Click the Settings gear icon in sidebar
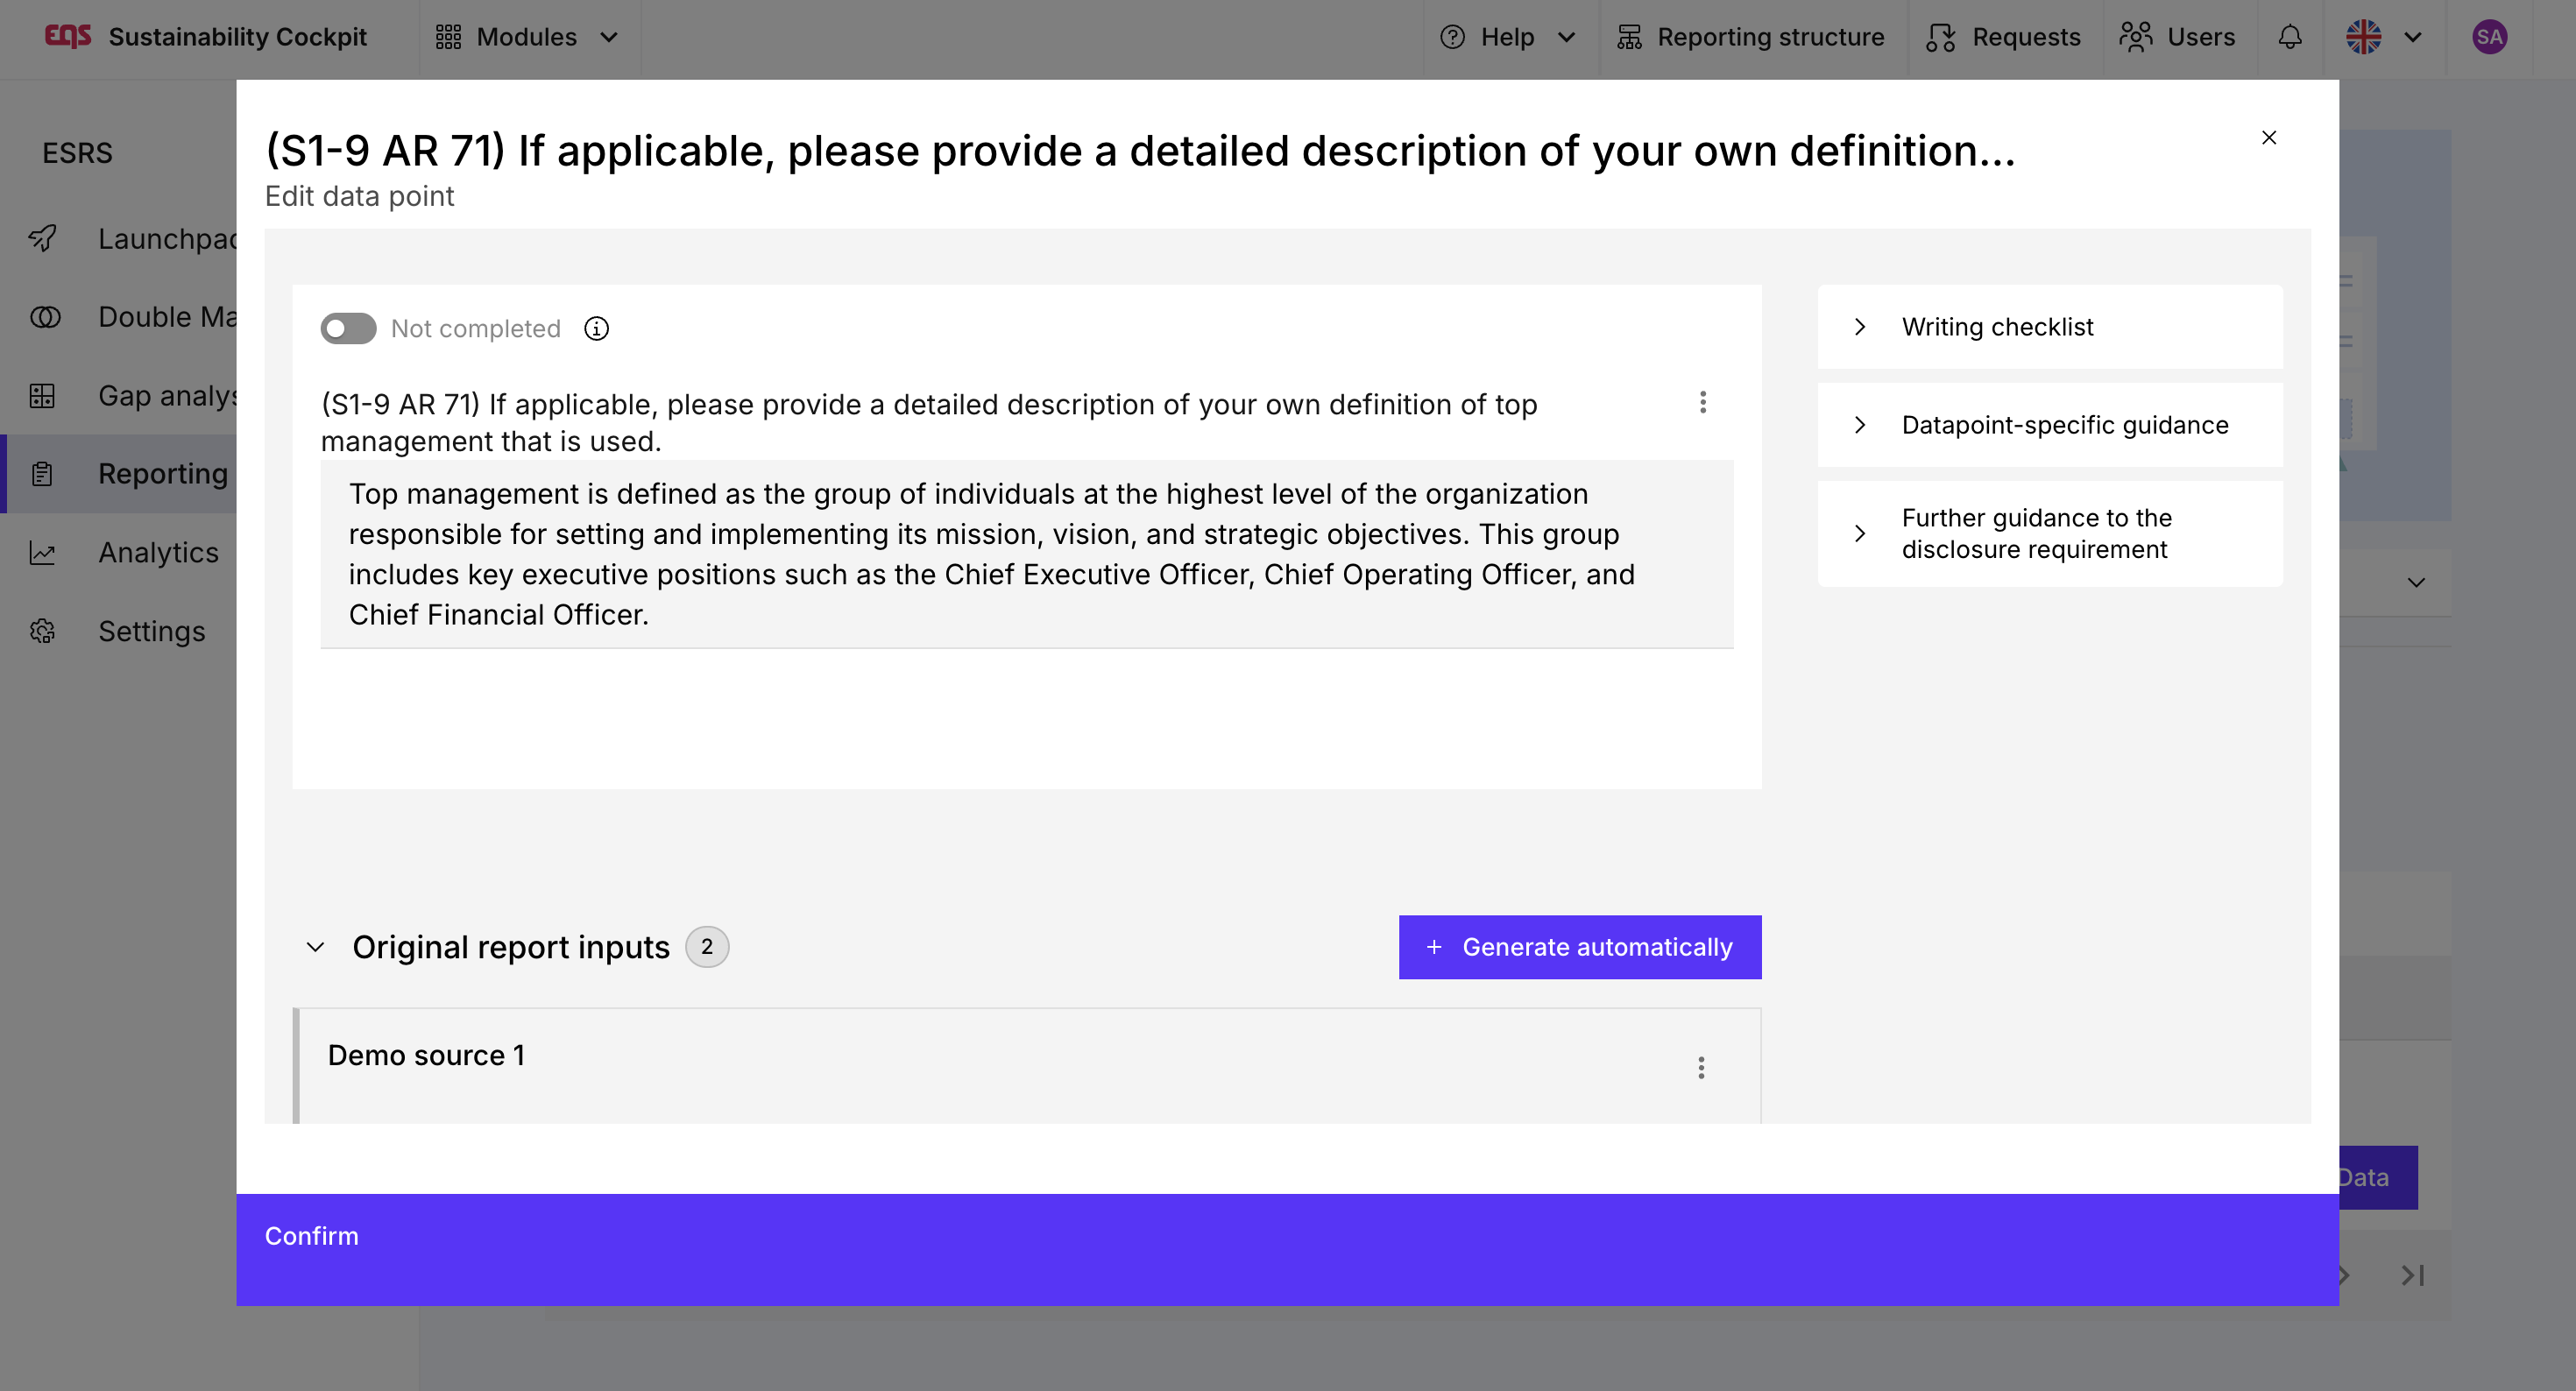The width and height of the screenshot is (2576, 1391). [x=42, y=631]
